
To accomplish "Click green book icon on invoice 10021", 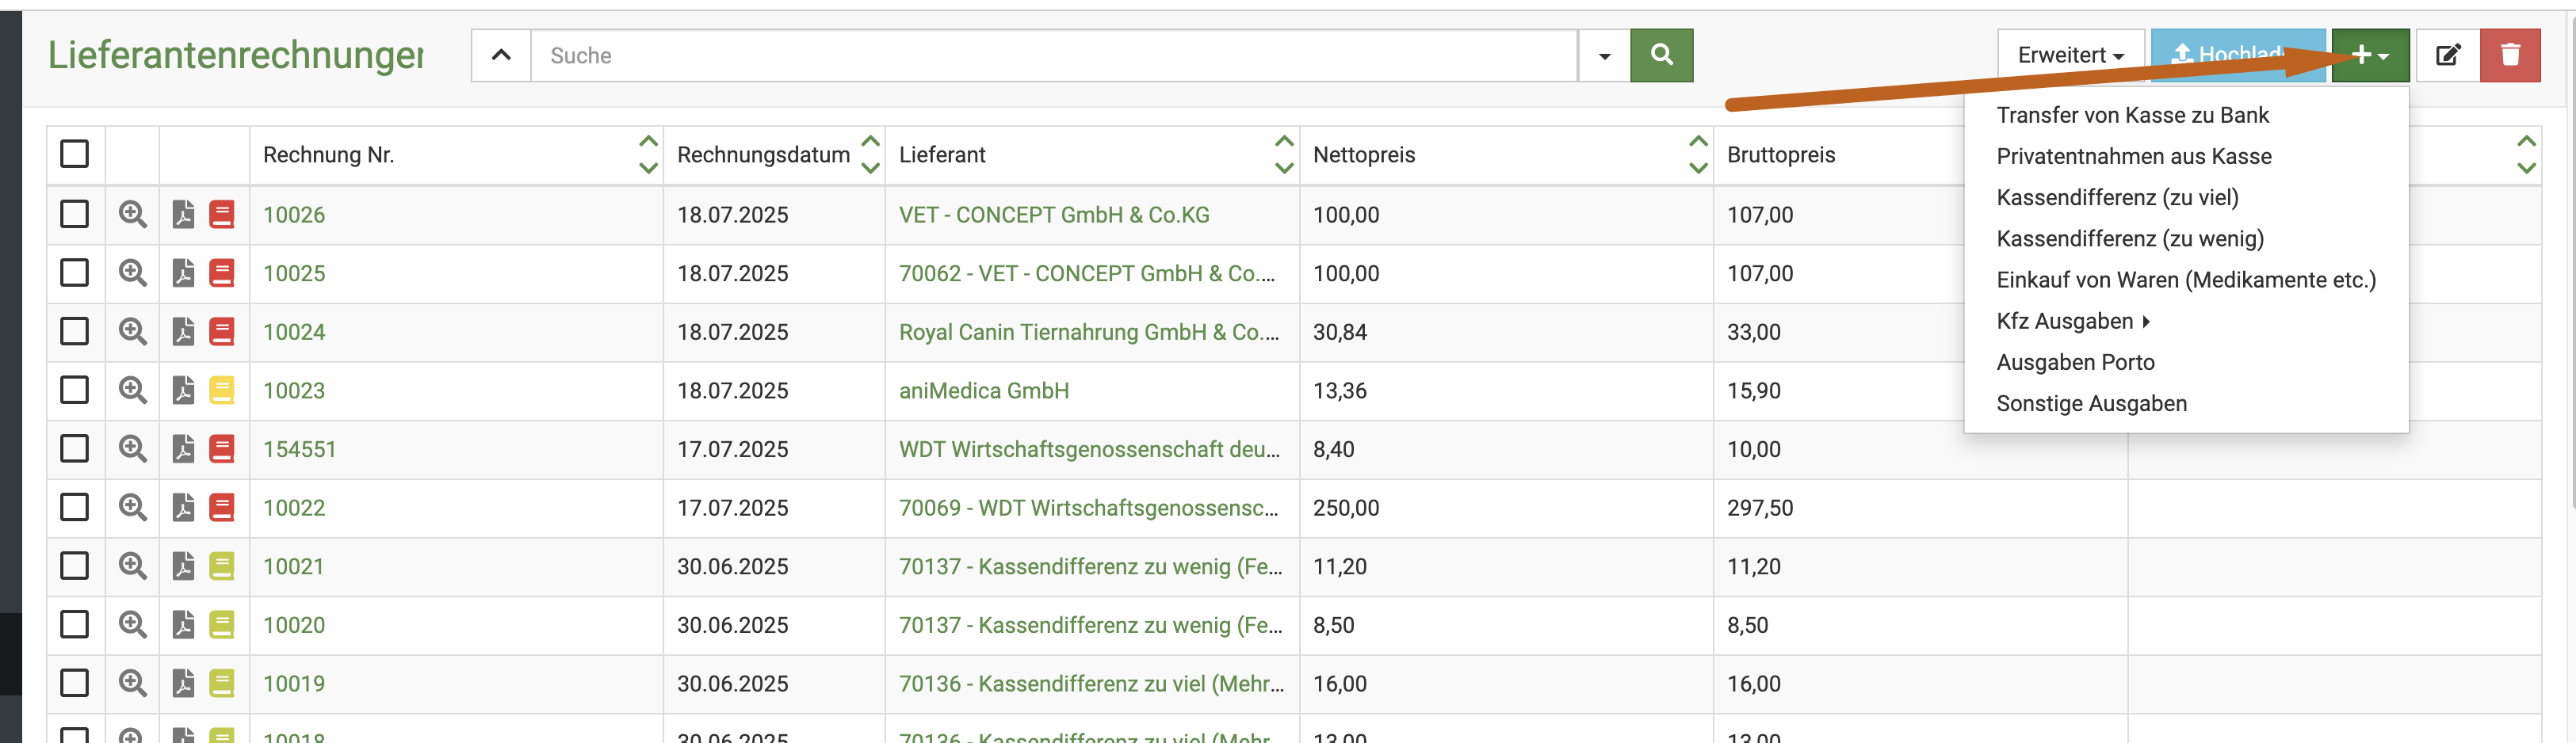I will pyautogui.click(x=221, y=566).
